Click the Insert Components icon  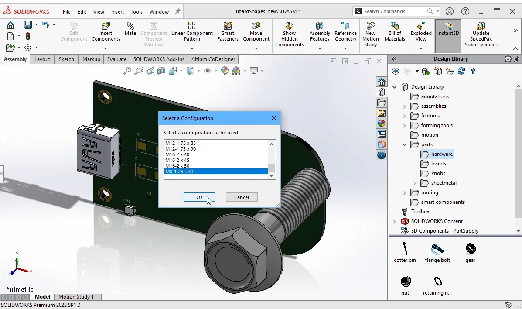pos(106,27)
